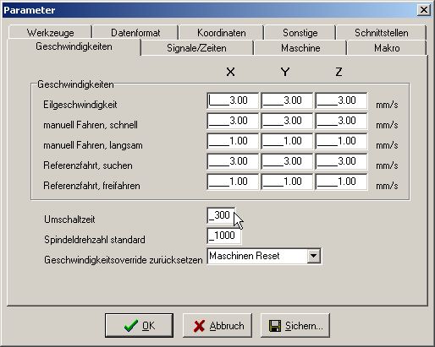
Task: Click the Eilgeschwindigkeit label
Action: tap(80, 105)
